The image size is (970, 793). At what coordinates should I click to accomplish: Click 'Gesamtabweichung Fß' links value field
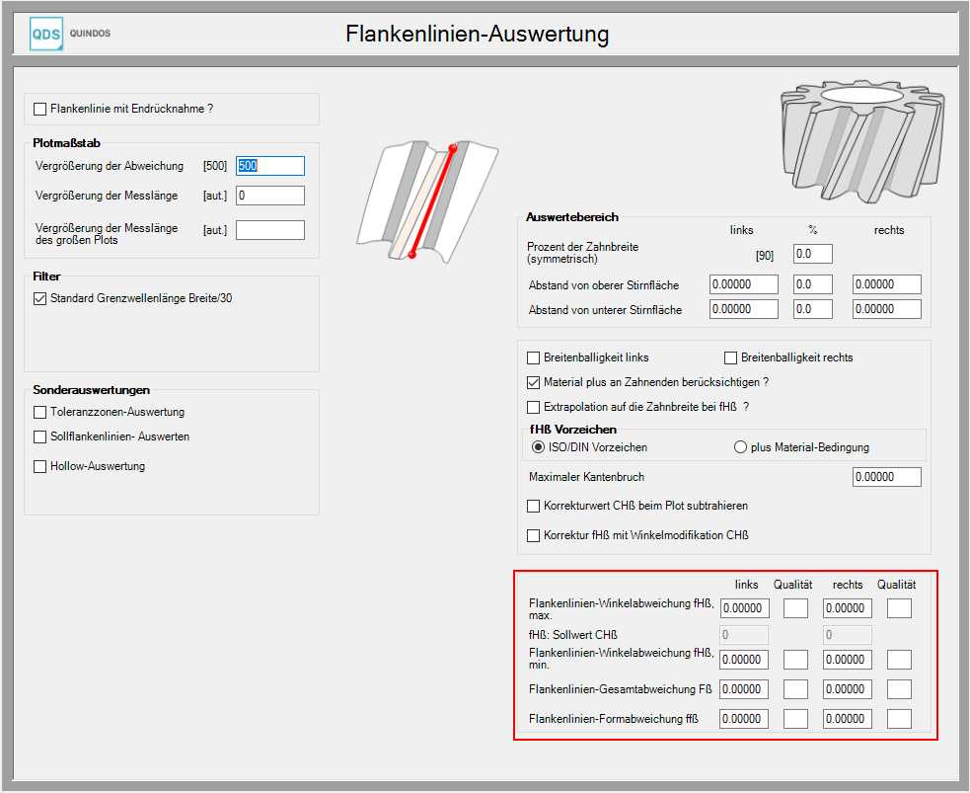745,689
